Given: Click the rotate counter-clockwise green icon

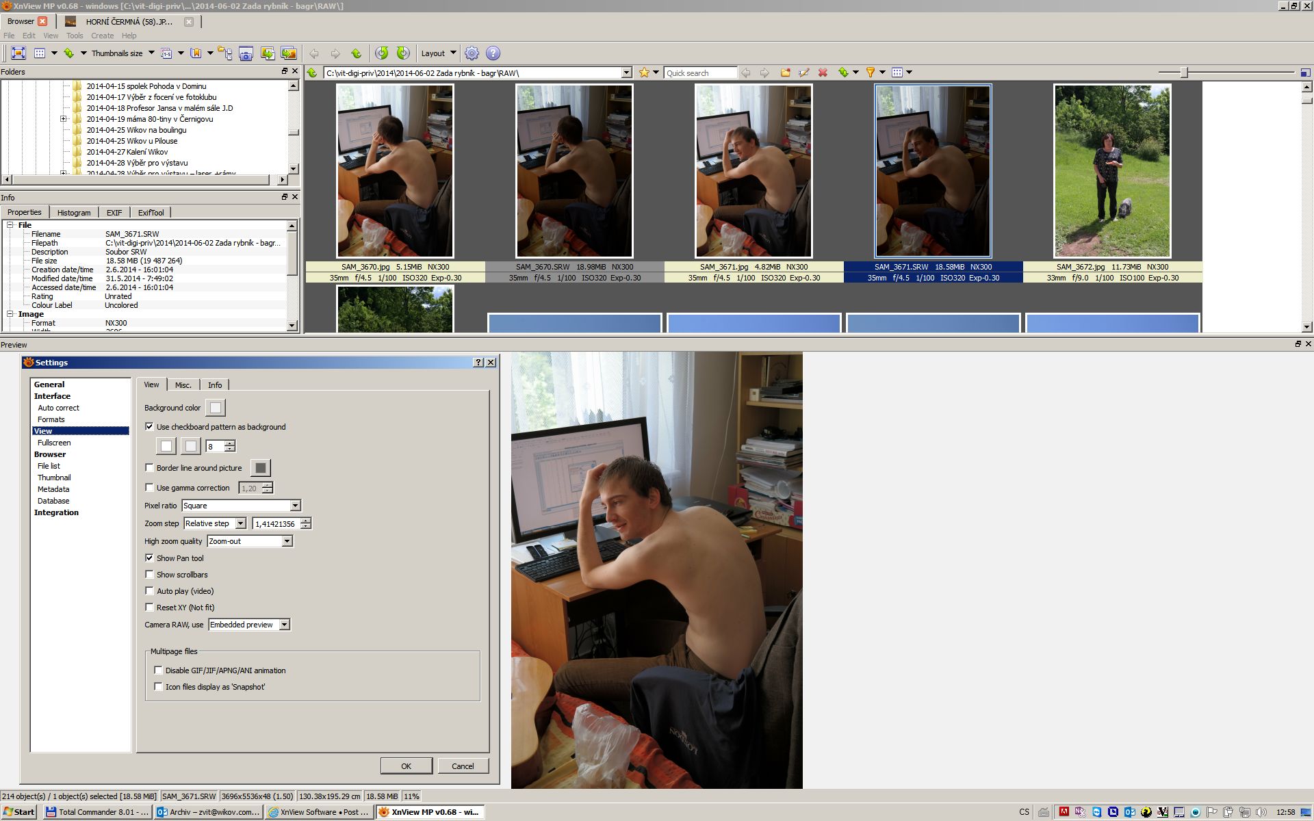Looking at the screenshot, I should click(381, 53).
